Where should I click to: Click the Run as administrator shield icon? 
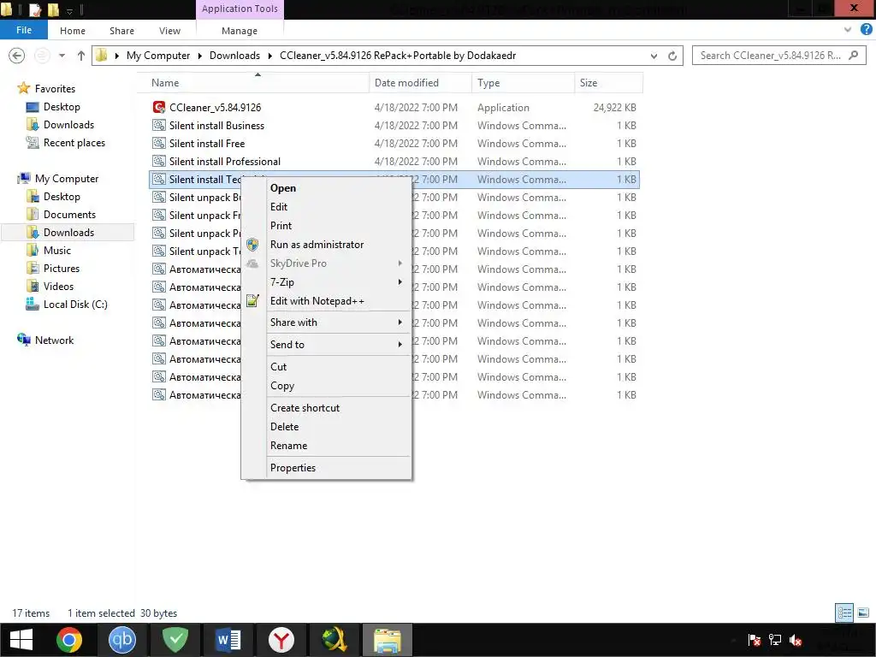pos(252,244)
